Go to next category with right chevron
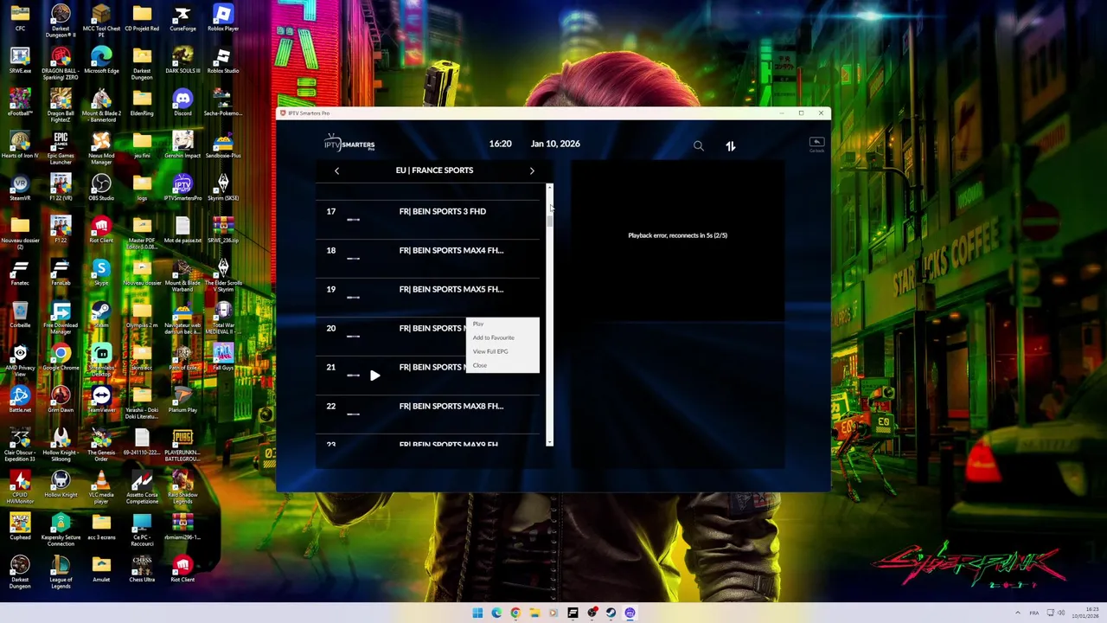The height and width of the screenshot is (623, 1107). point(532,170)
